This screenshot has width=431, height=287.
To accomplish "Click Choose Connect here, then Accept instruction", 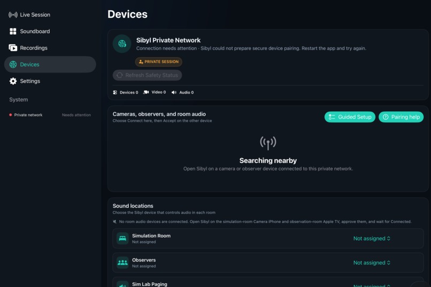I will coord(162,121).
